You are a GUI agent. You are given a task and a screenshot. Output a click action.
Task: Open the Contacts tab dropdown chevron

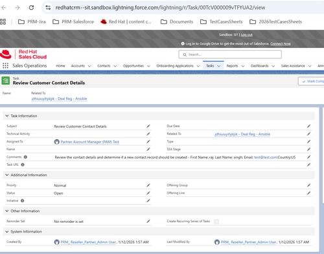click(115, 66)
